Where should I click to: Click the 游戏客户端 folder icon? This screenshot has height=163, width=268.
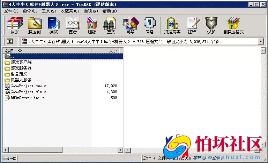7,62
